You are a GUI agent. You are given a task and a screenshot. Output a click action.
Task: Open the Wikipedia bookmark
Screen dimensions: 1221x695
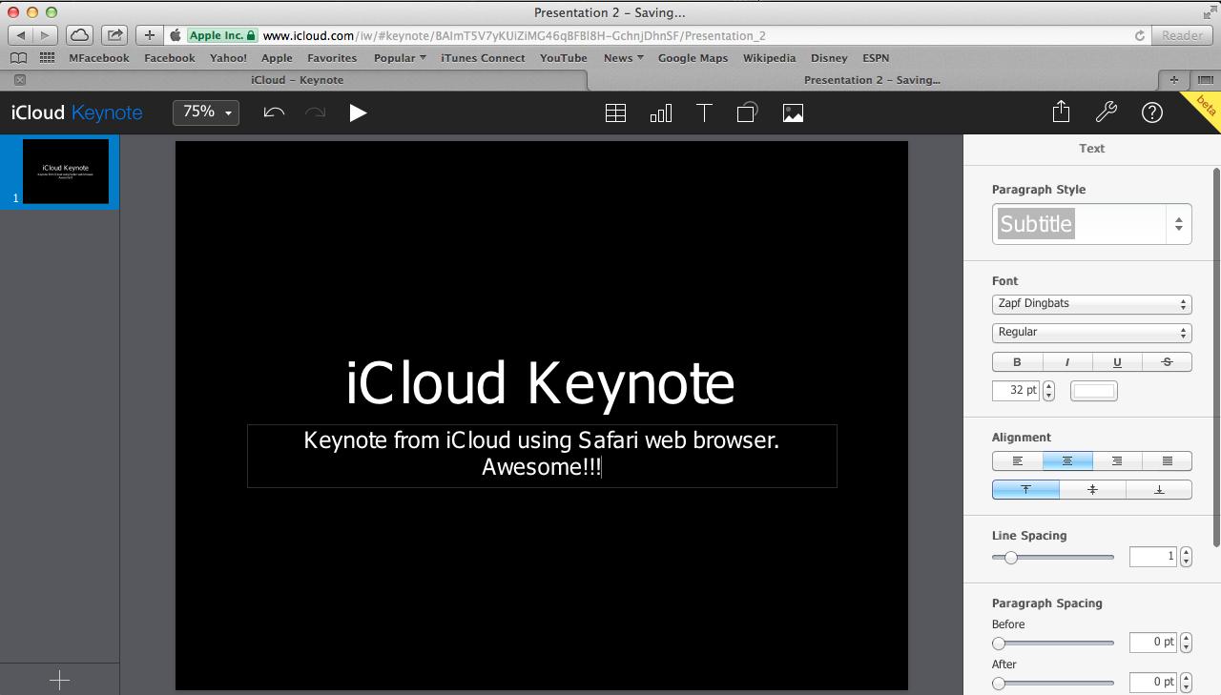pyautogui.click(x=769, y=58)
